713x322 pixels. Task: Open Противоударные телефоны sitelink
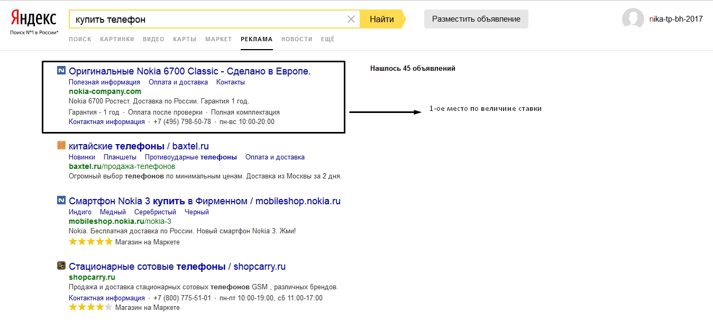point(191,157)
